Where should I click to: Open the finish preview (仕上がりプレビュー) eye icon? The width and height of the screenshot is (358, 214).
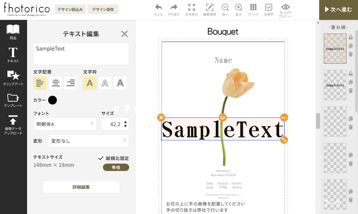tap(286, 7)
